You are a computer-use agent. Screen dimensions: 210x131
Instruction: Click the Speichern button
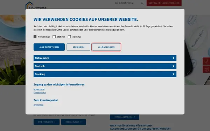click(78, 47)
